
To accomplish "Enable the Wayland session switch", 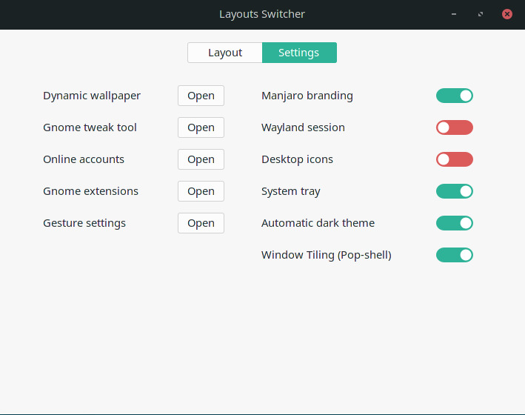I will click(x=454, y=127).
